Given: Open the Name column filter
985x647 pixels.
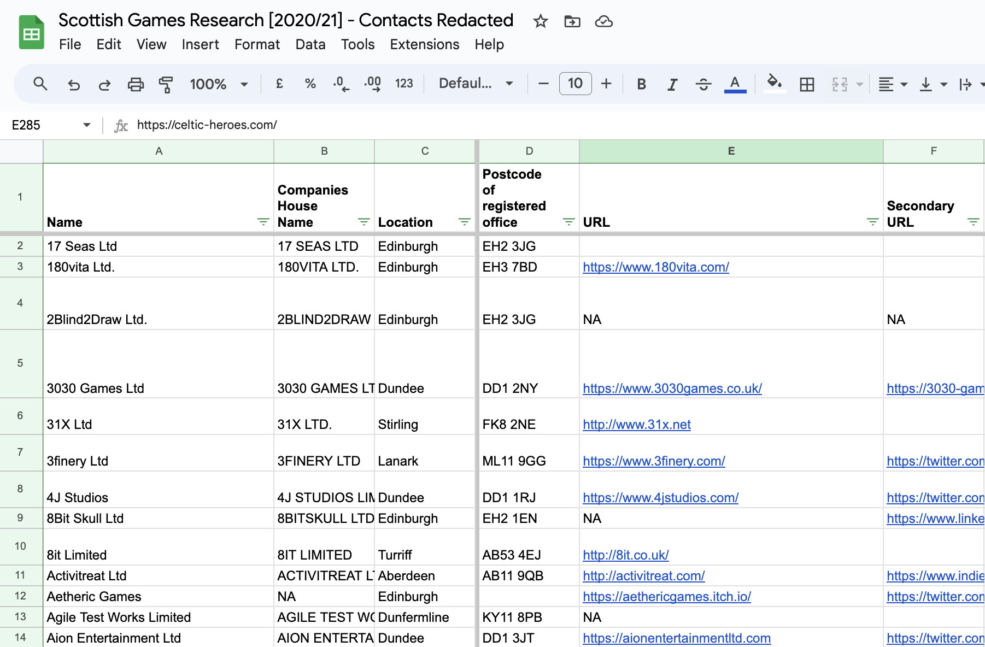Looking at the screenshot, I should [x=263, y=222].
